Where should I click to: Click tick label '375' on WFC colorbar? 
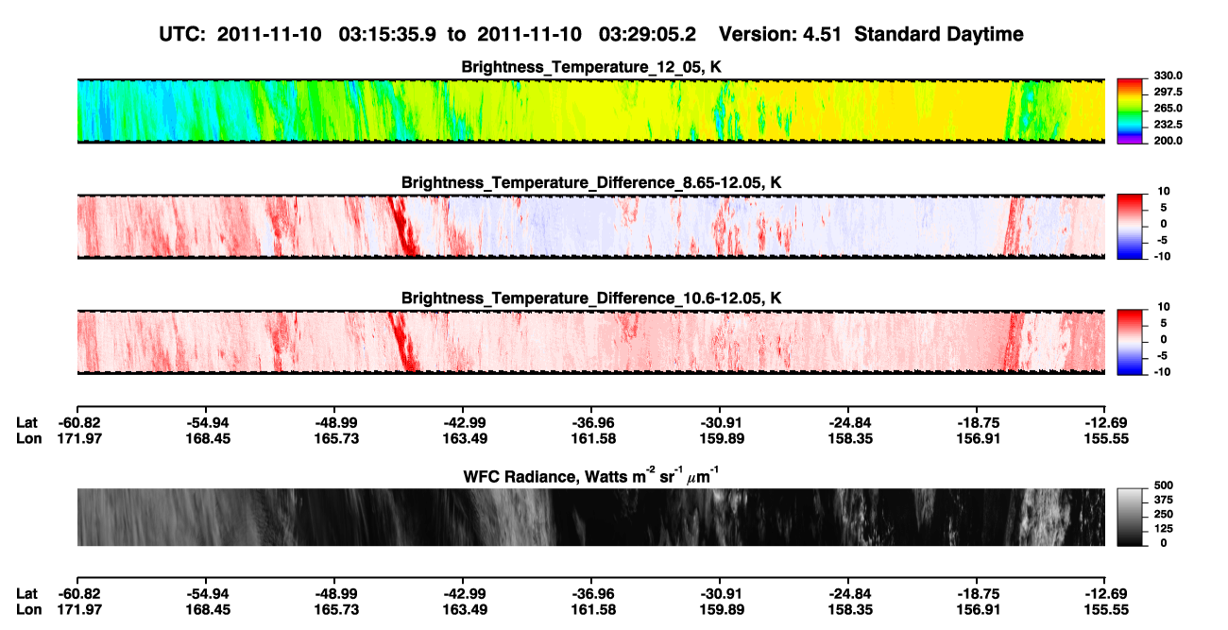1165,502
